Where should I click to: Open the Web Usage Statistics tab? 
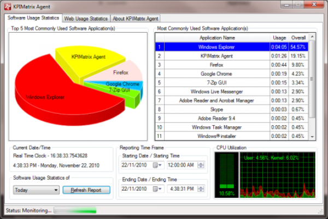click(86, 19)
